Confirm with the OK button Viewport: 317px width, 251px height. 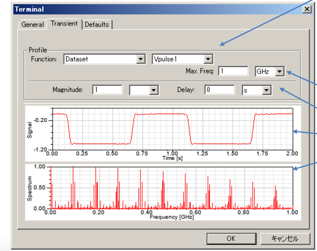click(231, 239)
